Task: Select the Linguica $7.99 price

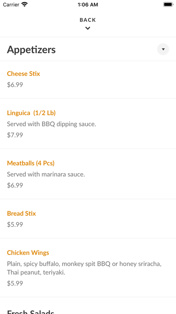Action: 15,135
